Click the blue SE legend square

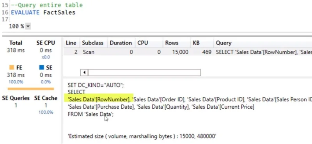click(x=41, y=68)
